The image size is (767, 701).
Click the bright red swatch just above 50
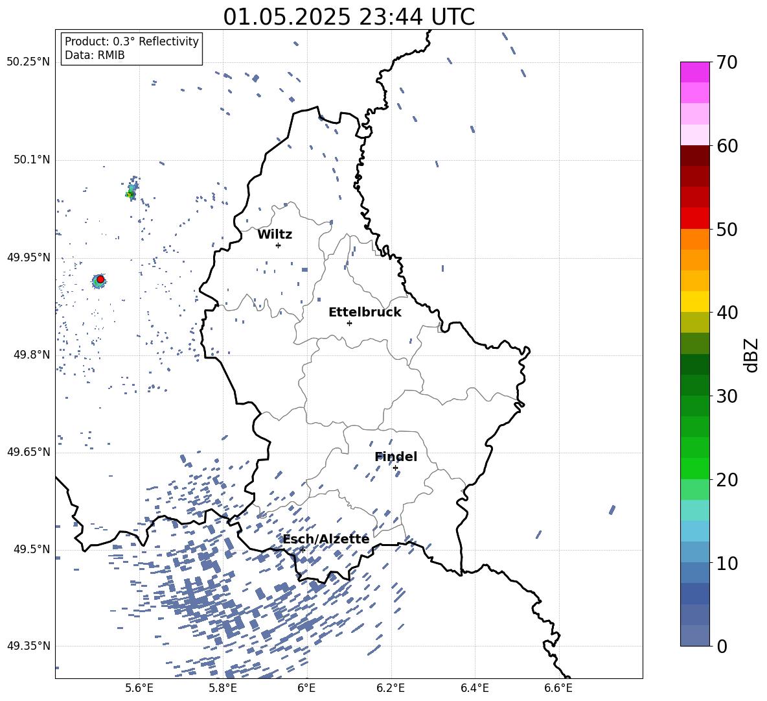694,219
